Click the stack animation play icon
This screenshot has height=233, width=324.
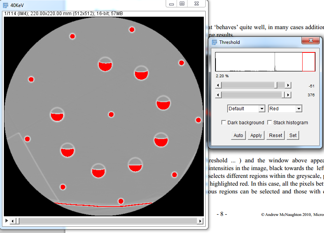6,221
